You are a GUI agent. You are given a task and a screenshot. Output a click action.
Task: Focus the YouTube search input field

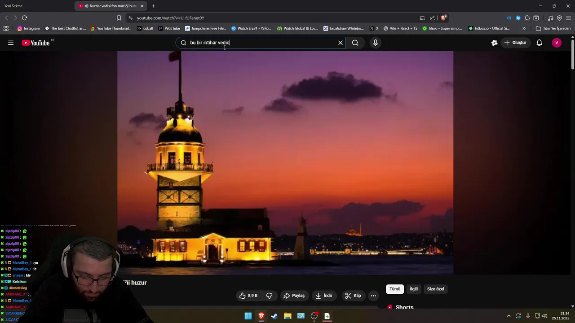[x=261, y=43]
